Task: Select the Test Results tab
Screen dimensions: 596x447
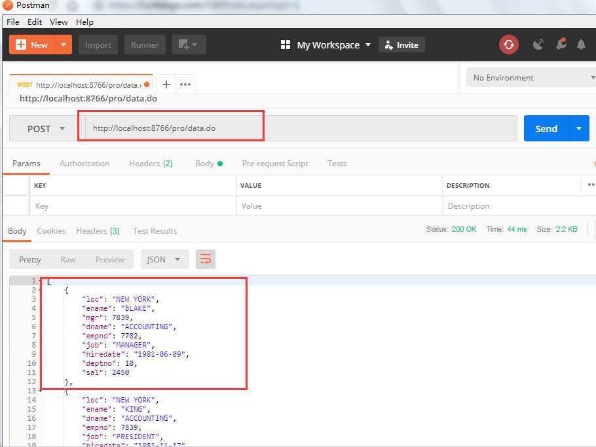Action: click(155, 231)
